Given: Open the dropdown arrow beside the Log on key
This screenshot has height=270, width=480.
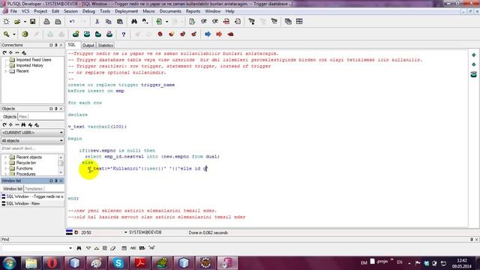Looking at the screenshot, I should point(14,34).
